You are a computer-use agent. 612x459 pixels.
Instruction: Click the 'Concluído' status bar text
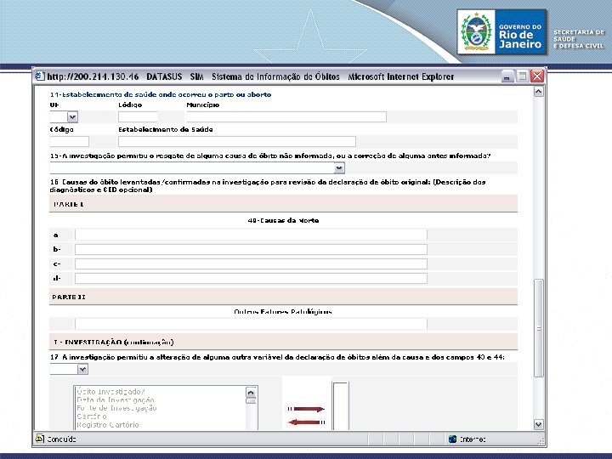click(61, 439)
